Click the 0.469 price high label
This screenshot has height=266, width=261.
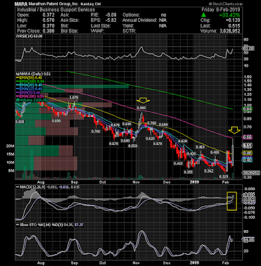coord(200,147)
